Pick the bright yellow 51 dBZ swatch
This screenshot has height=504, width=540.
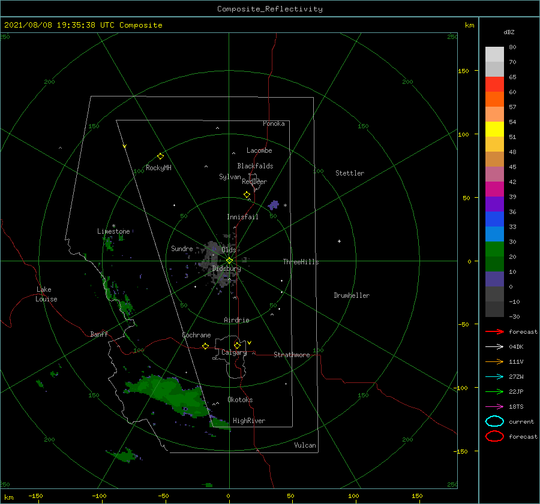coord(494,129)
